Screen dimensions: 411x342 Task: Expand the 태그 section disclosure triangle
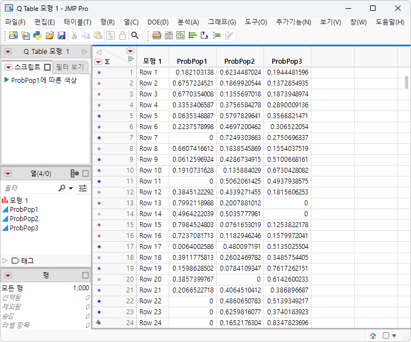(5, 260)
